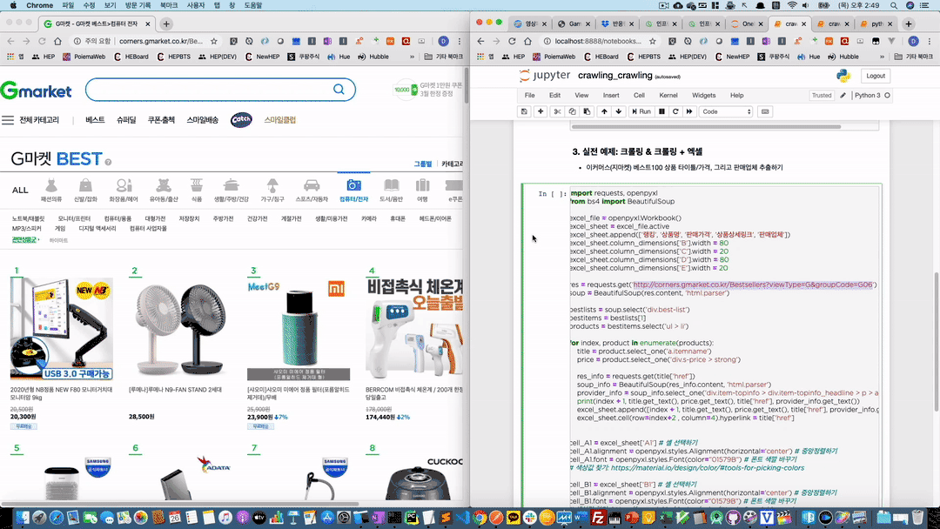Click the Gmarket search magnifier icon
The height and width of the screenshot is (529, 940).
coord(339,90)
